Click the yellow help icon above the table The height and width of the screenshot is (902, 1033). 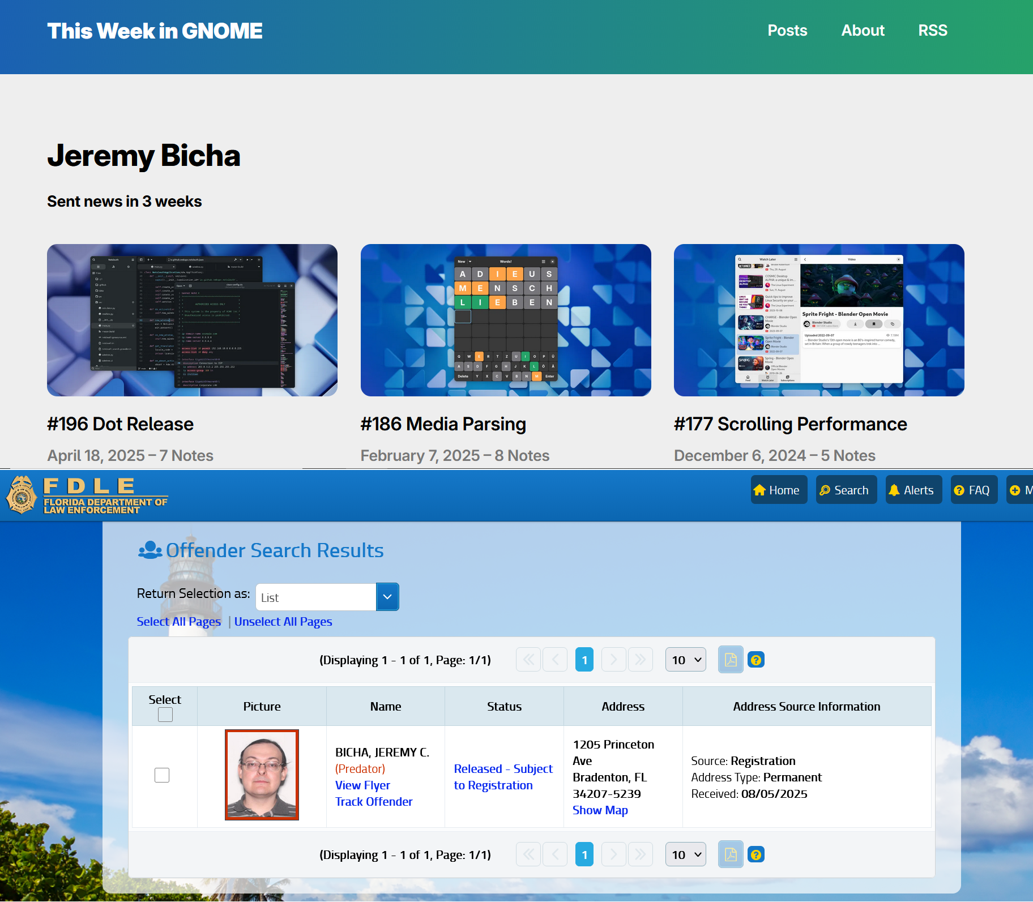(x=756, y=660)
